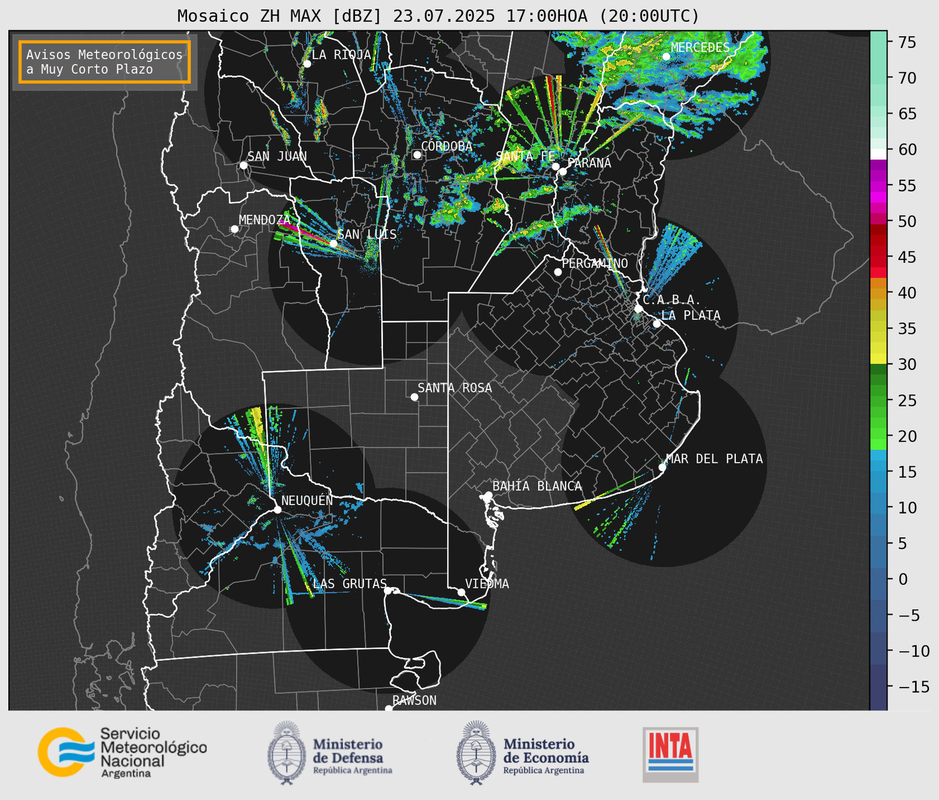Select the La Plata city marker
The image size is (939, 800).
657,324
